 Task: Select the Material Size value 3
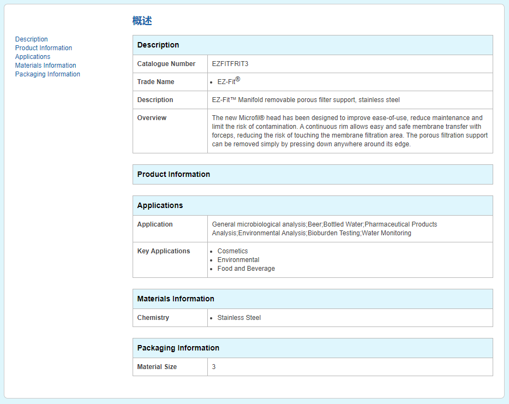pyautogui.click(x=214, y=367)
